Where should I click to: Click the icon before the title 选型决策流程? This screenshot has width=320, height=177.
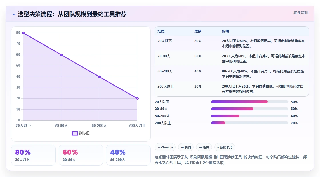13,14
